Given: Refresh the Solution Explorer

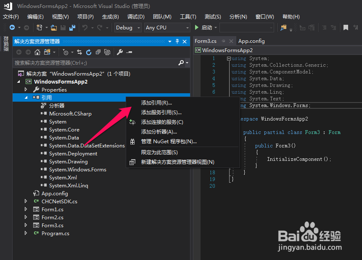Looking at the screenshot, I should click(x=89, y=53).
